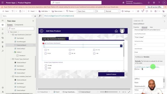The width and height of the screenshot is (167, 94).
Task: Close the Tree view panel
Action: (33, 21)
